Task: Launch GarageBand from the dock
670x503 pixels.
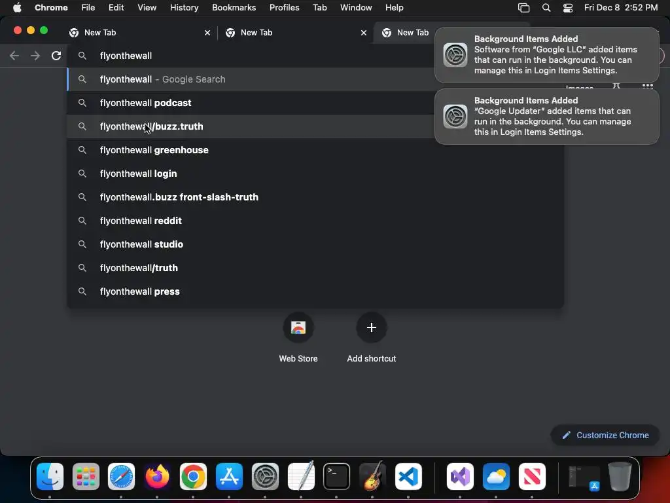Action: [x=372, y=477]
